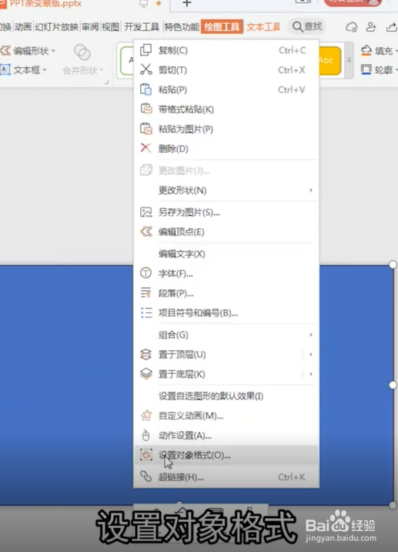The width and height of the screenshot is (398, 552).
Task: Open 幻灯片放映 ribbon tab
Action: [57, 27]
